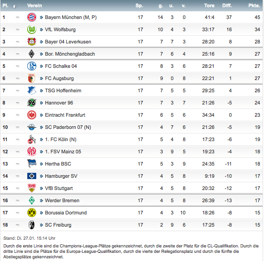This screenshot has width=264, height=261.
Task: Click the Eintracht Frankfurt eagle crest
Action: pos(32,115)
